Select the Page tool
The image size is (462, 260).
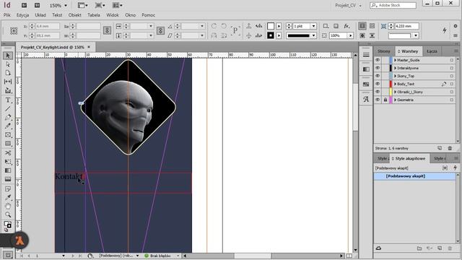(x=8, y=73)
